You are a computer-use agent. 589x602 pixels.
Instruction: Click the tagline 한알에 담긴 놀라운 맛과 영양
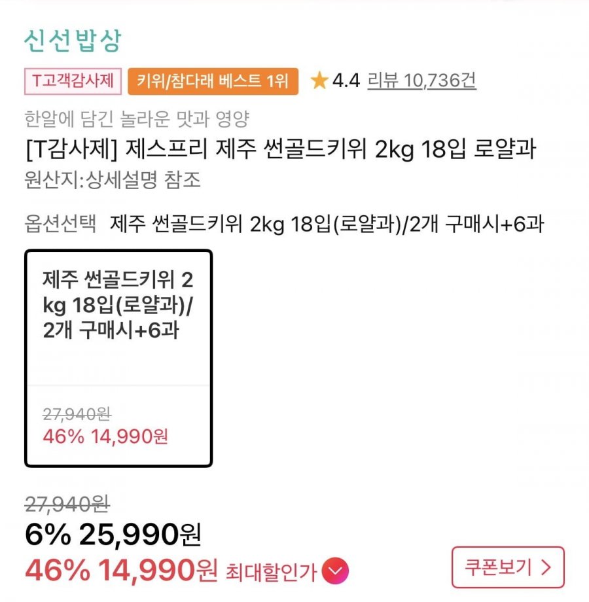[x=136, y=119]
